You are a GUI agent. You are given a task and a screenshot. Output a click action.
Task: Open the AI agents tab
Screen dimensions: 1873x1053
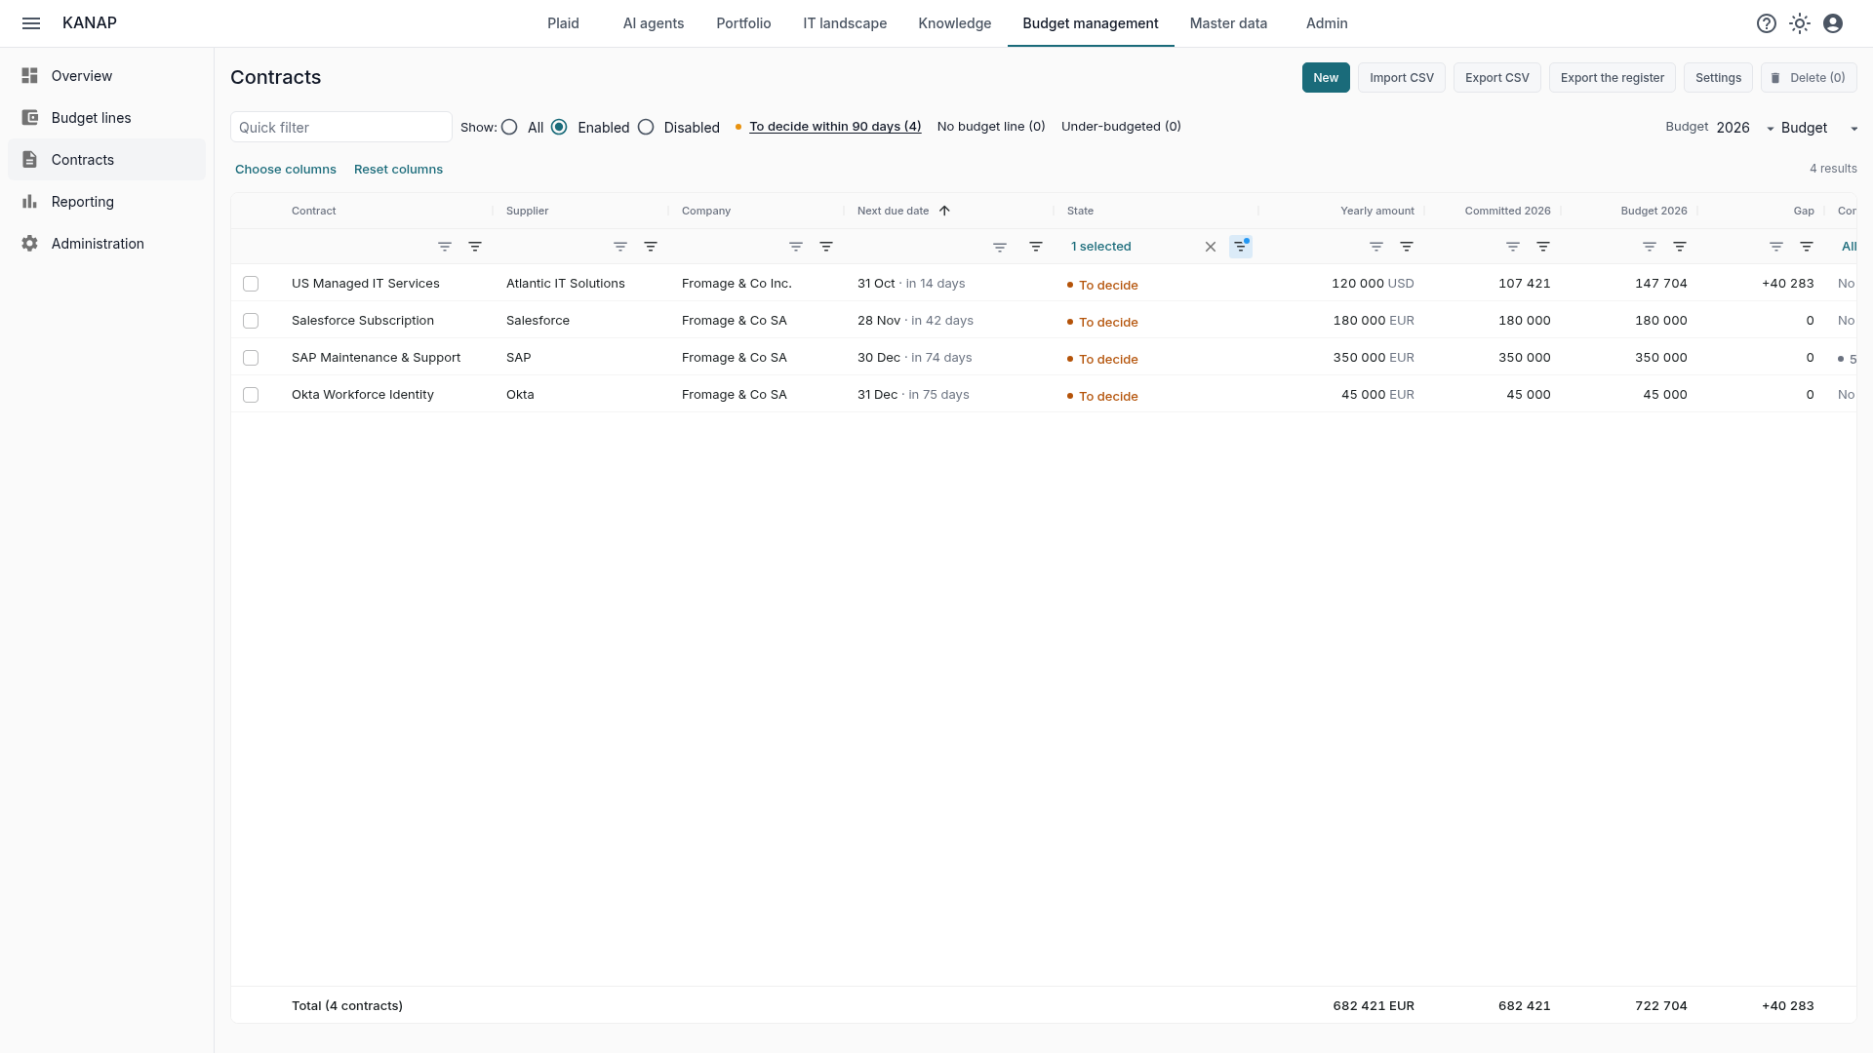654,23
